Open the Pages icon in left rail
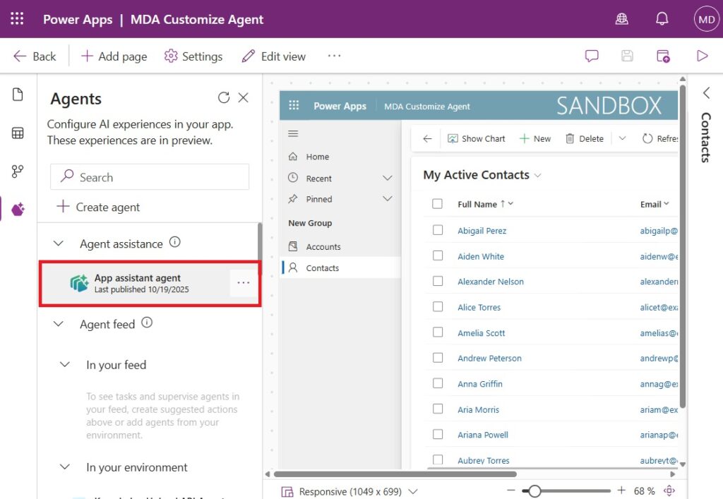The width and height of the screenshot is (723, 499). point(18,95)
